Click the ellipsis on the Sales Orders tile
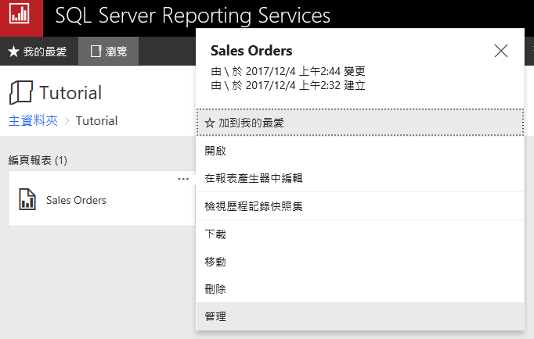Viewport: 534px width, 339px height. 183,179
